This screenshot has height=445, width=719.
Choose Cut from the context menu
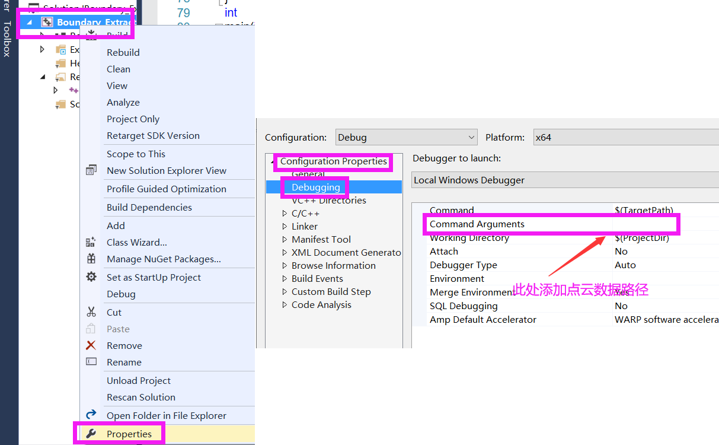114,312
